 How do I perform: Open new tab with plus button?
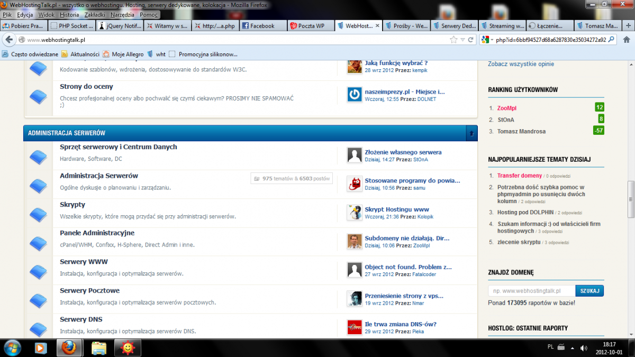pos(628,25)
